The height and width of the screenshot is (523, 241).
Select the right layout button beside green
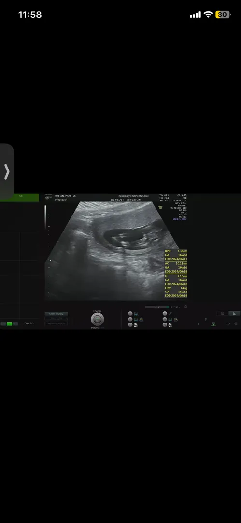15,324
